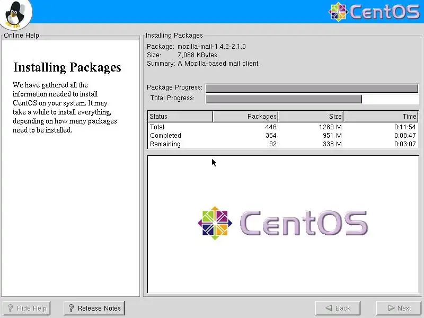Click the help paragraph about gathering information

click(x=65, y=108)
